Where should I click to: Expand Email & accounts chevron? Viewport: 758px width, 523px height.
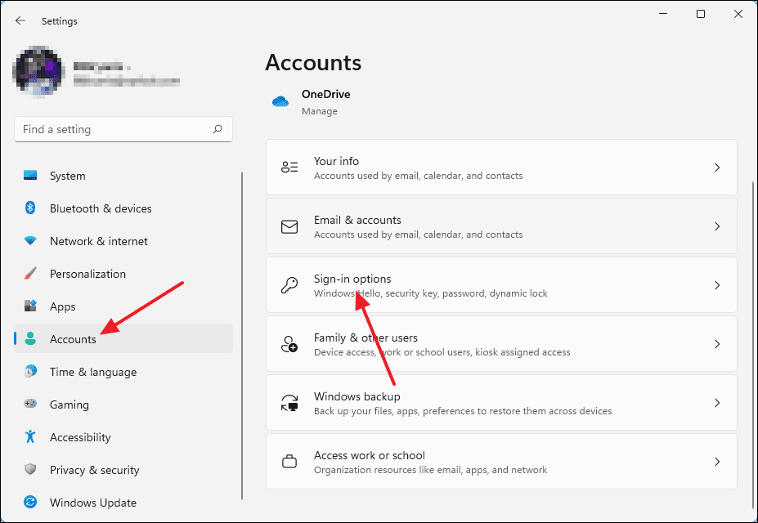pos(717,226)
